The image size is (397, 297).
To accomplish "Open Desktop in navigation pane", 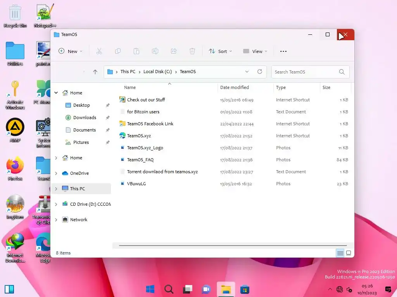I will tap(81, 105).
